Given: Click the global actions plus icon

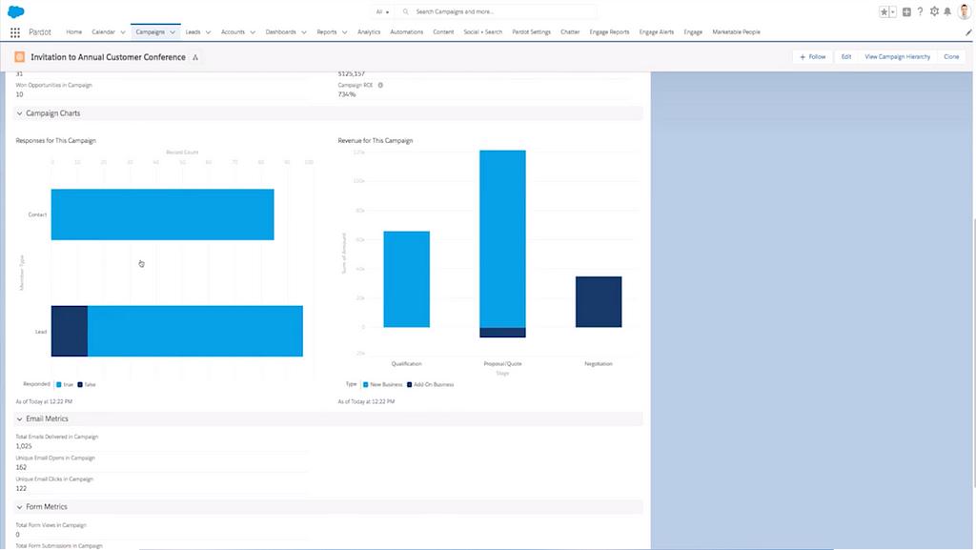Looking at the screenshot, I should coord(906,11).
